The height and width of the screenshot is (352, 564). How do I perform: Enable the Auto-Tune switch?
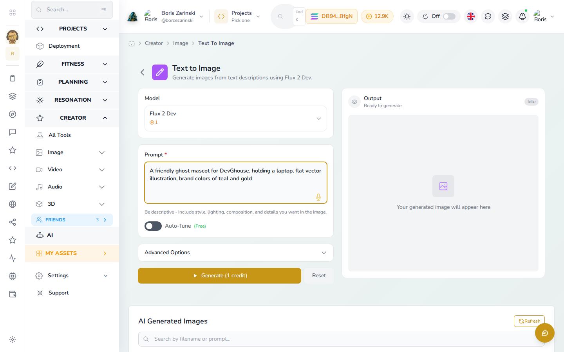pos(153,226)
